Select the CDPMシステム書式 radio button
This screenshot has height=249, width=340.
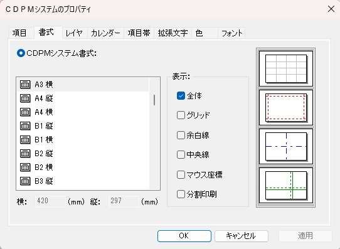[21, 53]
